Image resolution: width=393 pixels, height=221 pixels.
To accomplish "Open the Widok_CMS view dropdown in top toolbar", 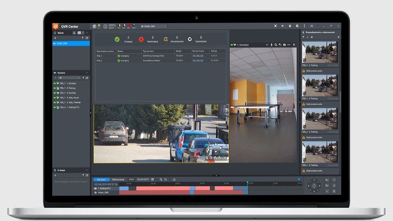I will coord(153,26).
